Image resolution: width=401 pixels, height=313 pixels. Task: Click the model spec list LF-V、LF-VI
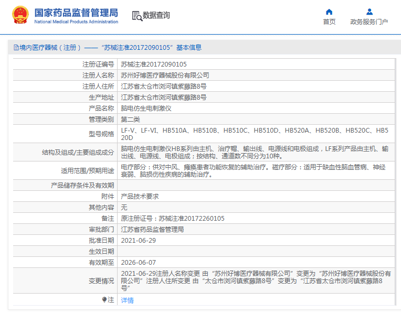click(255, 134)
